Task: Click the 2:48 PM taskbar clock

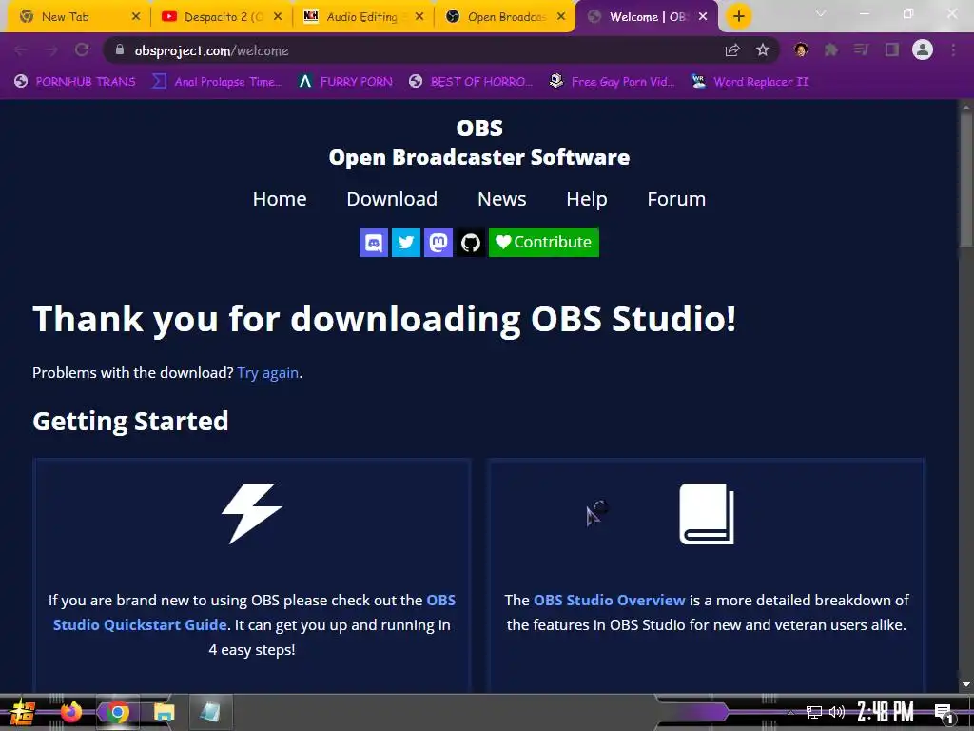Action: pos(886,712)
